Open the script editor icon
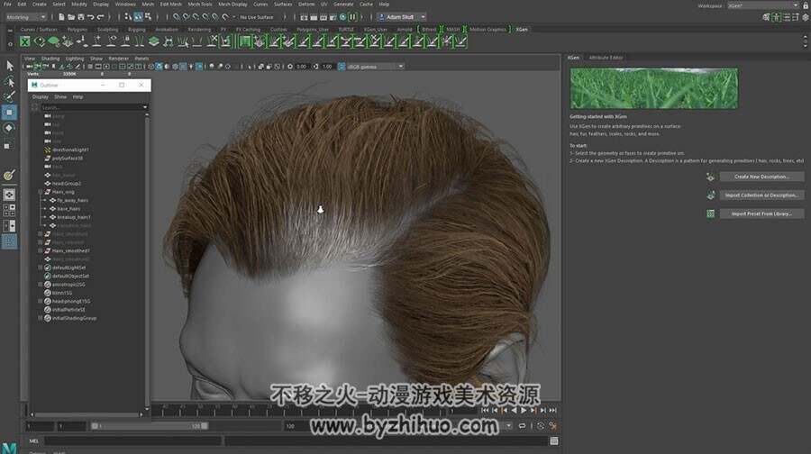Image resolution: width=811 pixels, height=454 pixels. (x=554, y=441)
